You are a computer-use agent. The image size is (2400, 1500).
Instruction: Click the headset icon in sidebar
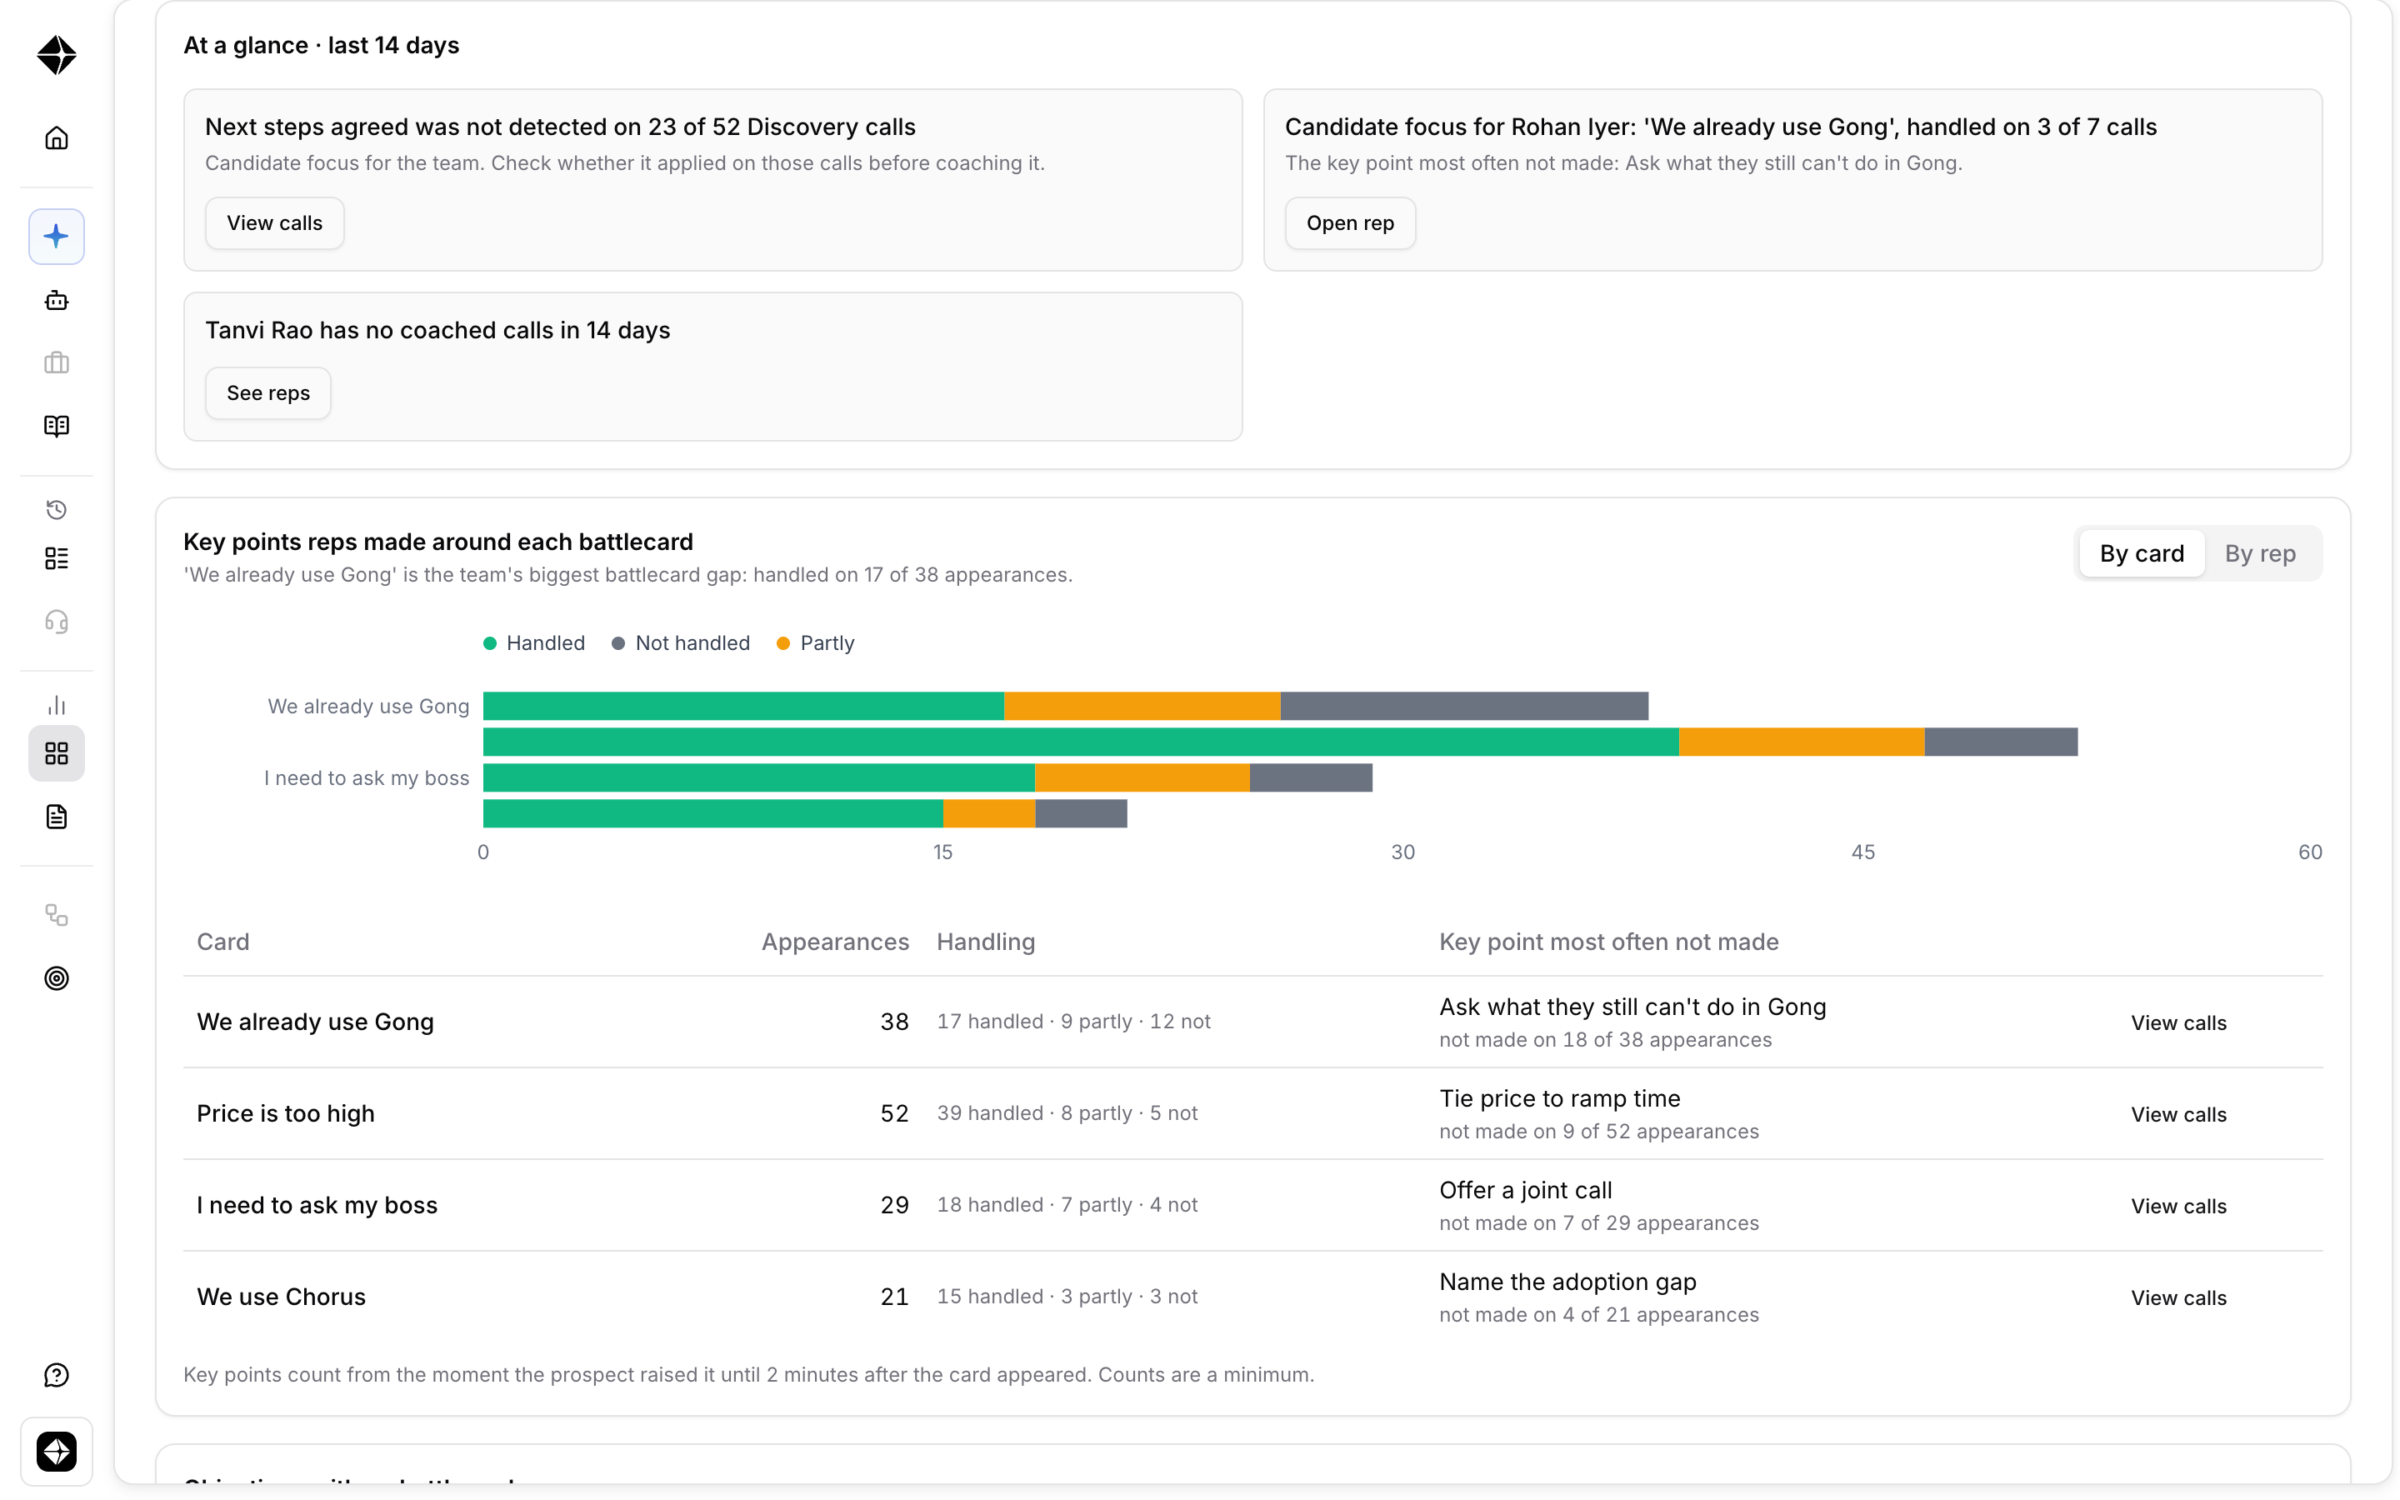(x=57, y=622)
